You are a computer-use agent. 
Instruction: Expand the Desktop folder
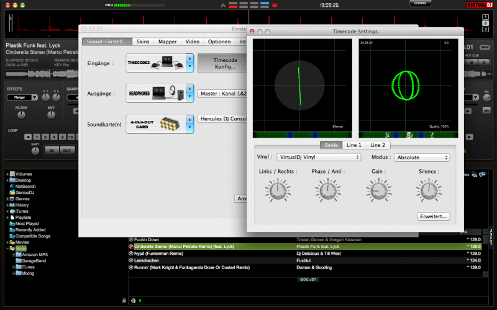point(7,180)
